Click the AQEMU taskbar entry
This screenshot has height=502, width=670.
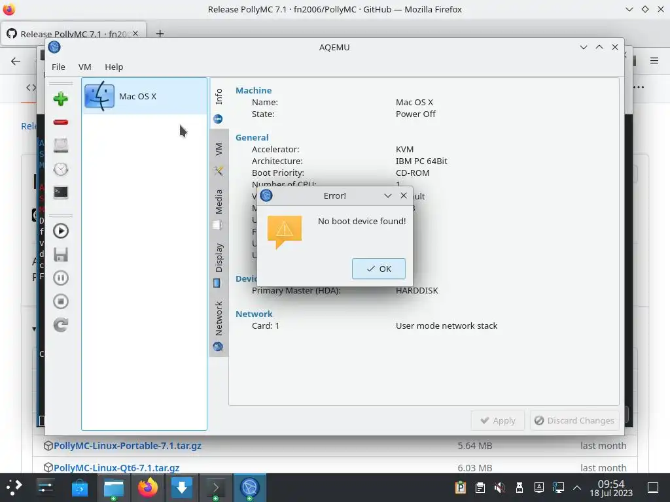click(x=250, y=488)
